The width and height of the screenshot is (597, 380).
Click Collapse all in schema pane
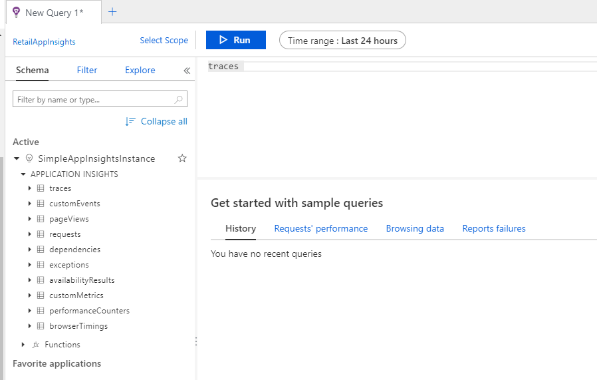point(157,121)
